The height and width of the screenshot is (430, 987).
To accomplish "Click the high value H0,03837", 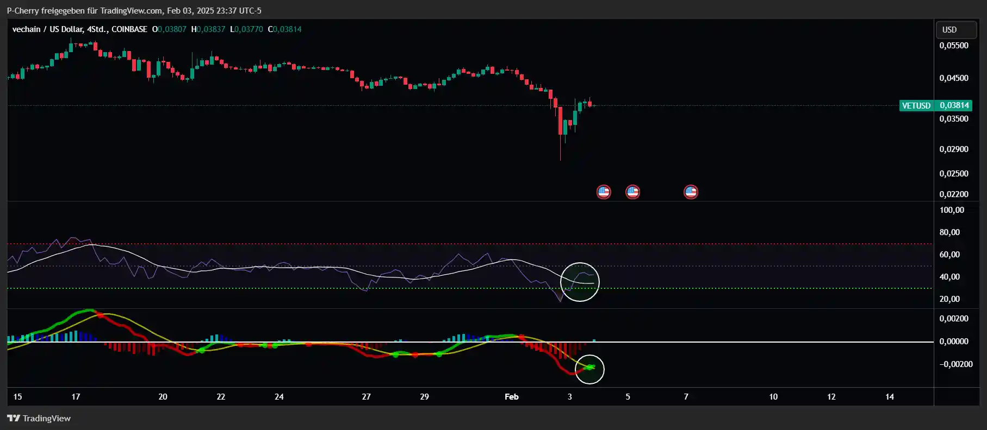I will pyautogui.click(x=208, y=29).
